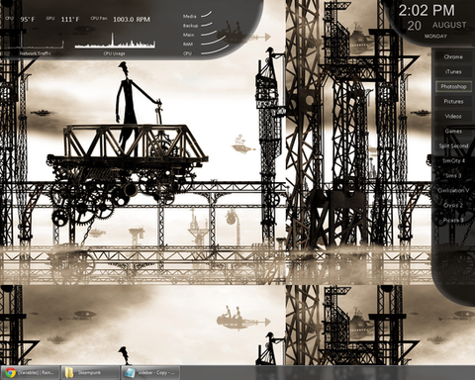Open Picasa 3 from the sidebar

[453, 220]
